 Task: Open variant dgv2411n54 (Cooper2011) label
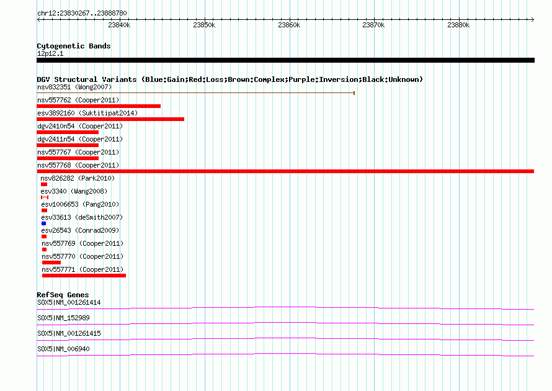pyautogui.click(x=80, y=139)
